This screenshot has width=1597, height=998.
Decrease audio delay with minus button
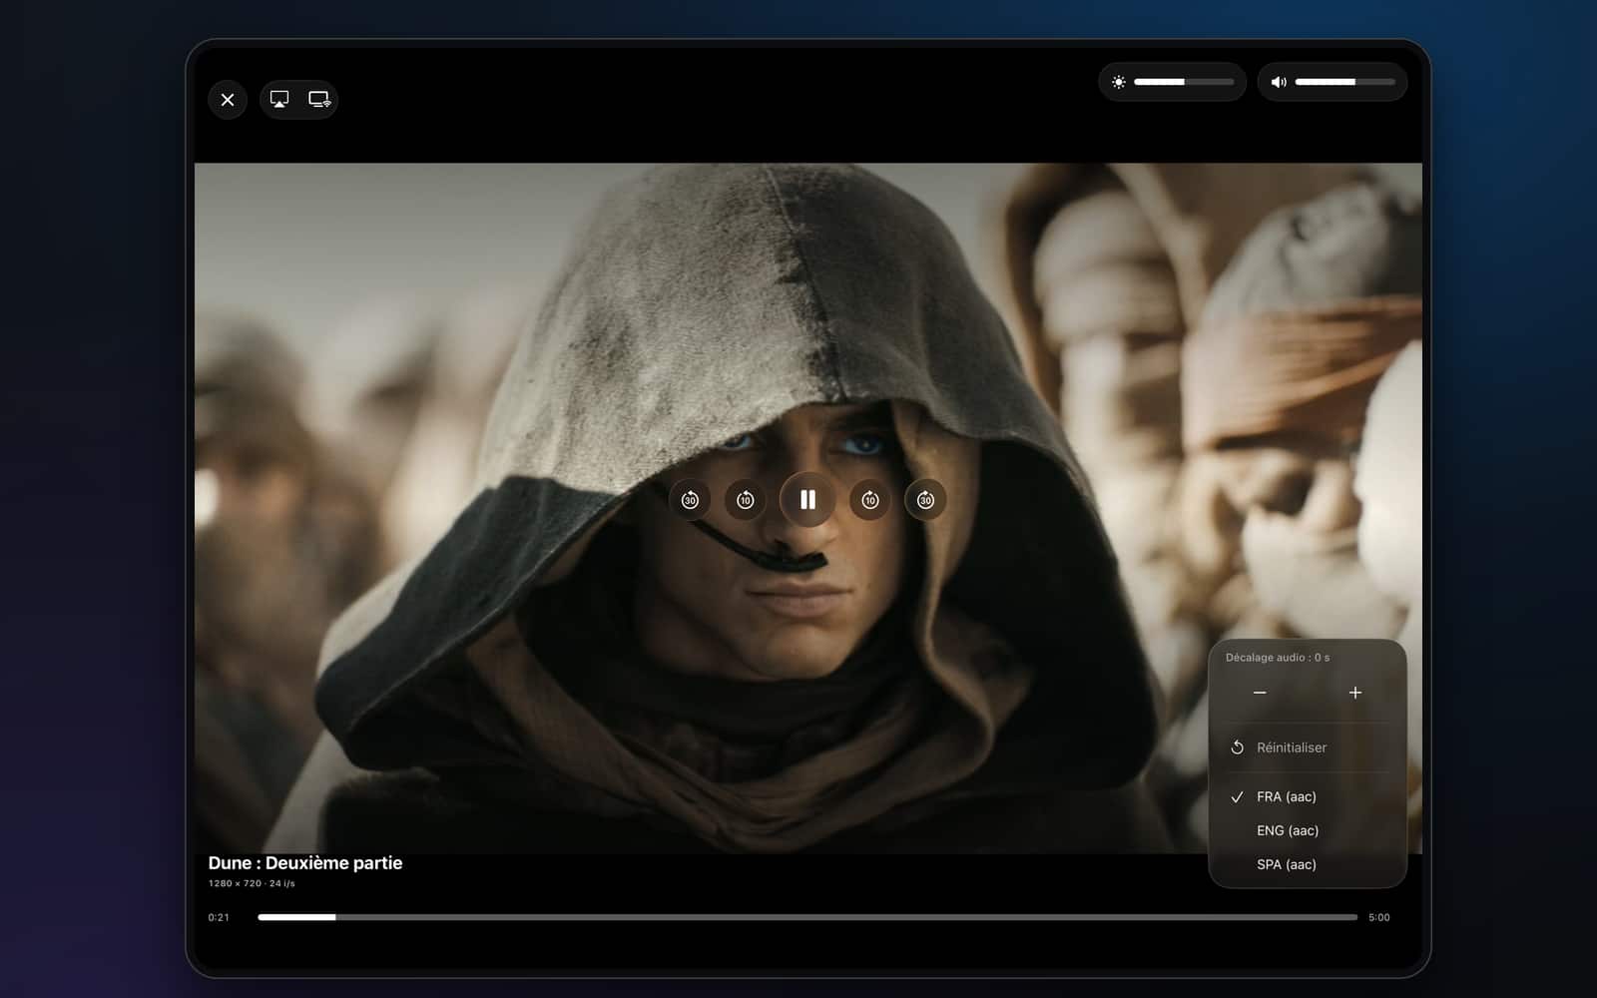1260,693
